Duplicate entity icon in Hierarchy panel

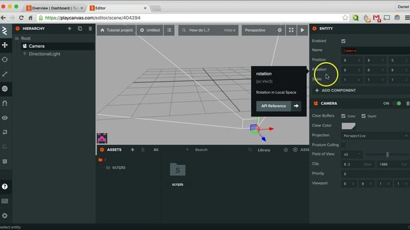pos(80,28)
